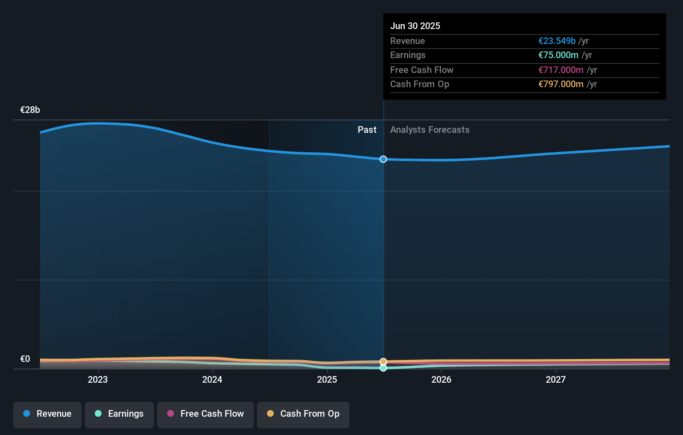This screenshot has height=435, width=683.
Task: Toggle the Cash From Op legend series
Action: (303, 414)
